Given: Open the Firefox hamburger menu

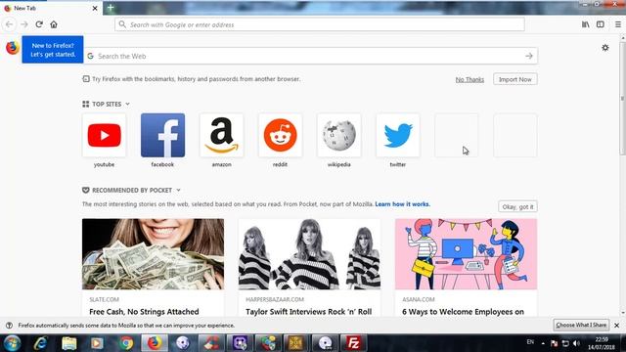Looking at the screenshot, I should pos(617,24).
